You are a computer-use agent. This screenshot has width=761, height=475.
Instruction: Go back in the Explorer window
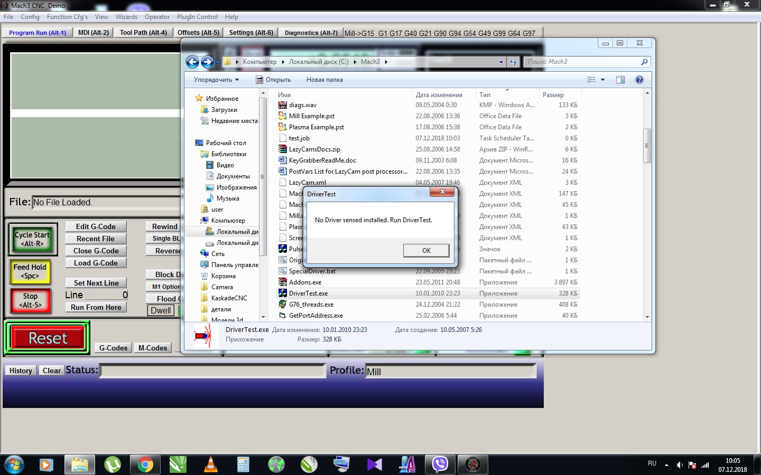point(192,62)
